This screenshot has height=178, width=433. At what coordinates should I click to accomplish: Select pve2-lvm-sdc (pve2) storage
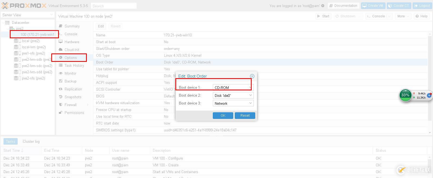pyautogui.click(x=37, y=66)
